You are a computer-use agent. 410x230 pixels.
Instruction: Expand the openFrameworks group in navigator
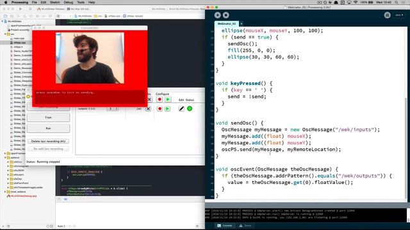click(x=5, y=153)
